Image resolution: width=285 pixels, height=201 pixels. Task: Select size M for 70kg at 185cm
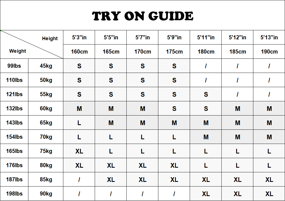[x=238, y=137]
